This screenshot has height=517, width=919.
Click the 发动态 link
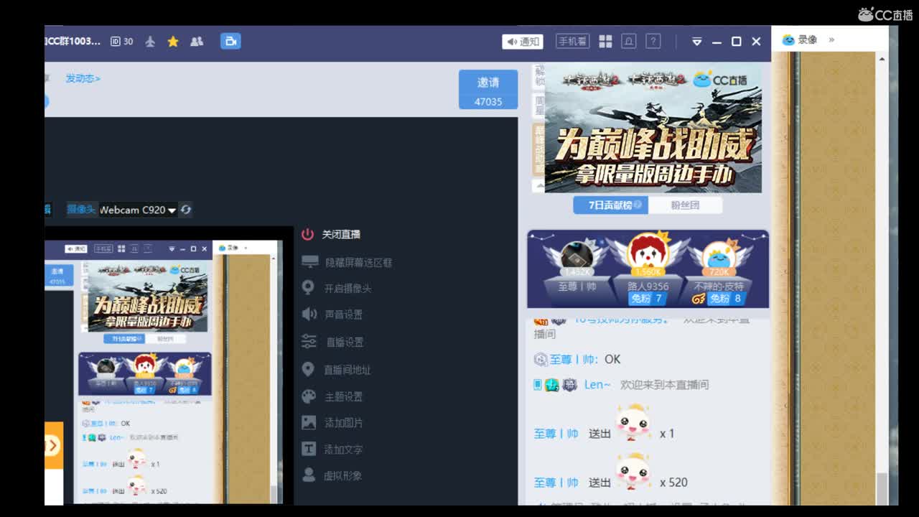83,78
